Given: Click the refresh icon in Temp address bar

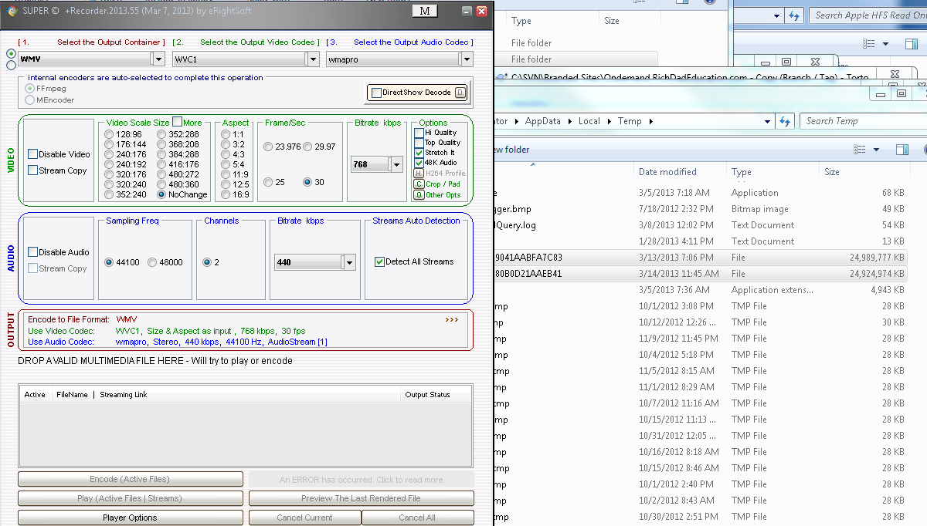Looking at the screenshot, I should click(x=785, y=121).
